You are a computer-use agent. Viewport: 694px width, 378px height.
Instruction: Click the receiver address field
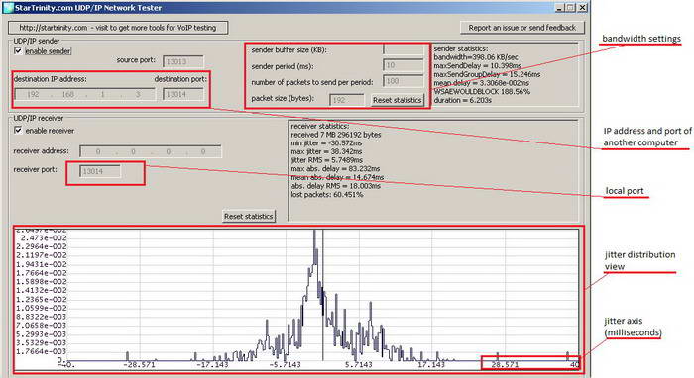pyautogui.click(x=151, y=151)
